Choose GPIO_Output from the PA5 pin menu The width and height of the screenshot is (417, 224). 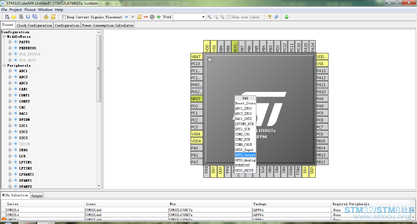(245, 155)
